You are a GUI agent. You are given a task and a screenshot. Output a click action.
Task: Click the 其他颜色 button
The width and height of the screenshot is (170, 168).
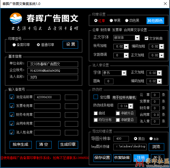[155, 21]
